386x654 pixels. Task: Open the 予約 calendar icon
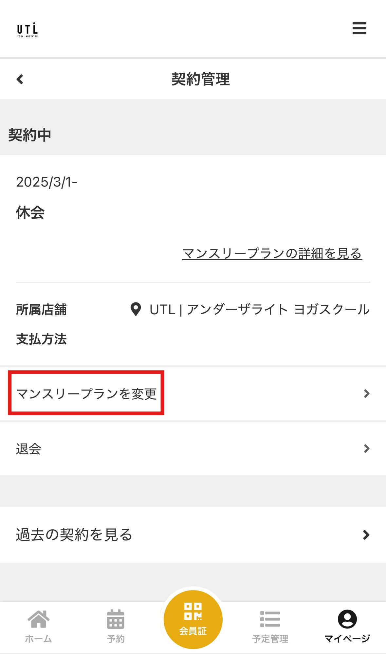point(116,619)
